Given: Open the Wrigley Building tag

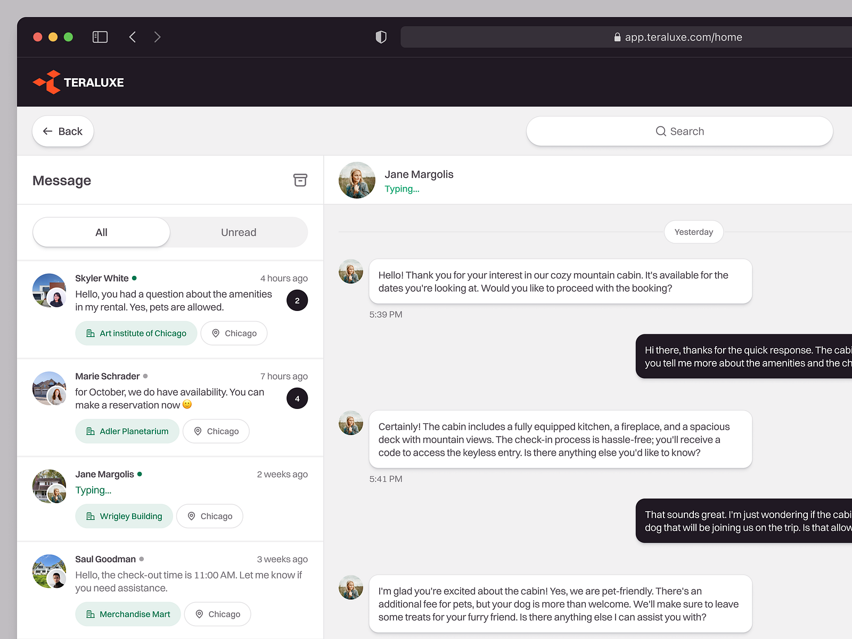Looking at the screenshot, I should pyautogui.click(x=124, y=516).
